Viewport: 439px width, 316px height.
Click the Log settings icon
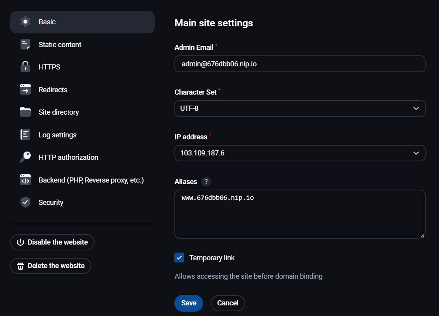click(25, 135)
